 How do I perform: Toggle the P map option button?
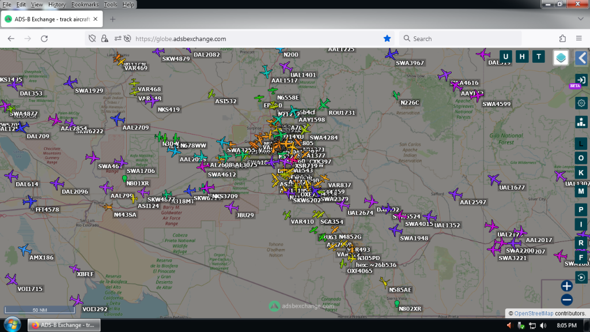coord(581,210)
